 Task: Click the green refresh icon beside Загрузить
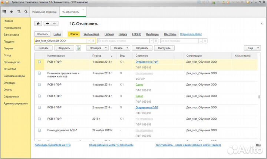(x=78, y=48)
